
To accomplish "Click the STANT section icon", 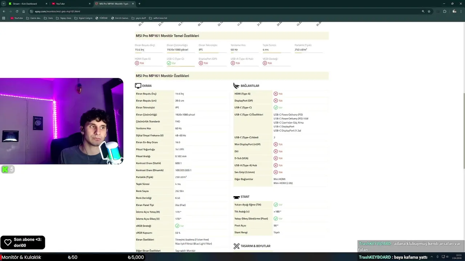I will click(x=236, y=197).
